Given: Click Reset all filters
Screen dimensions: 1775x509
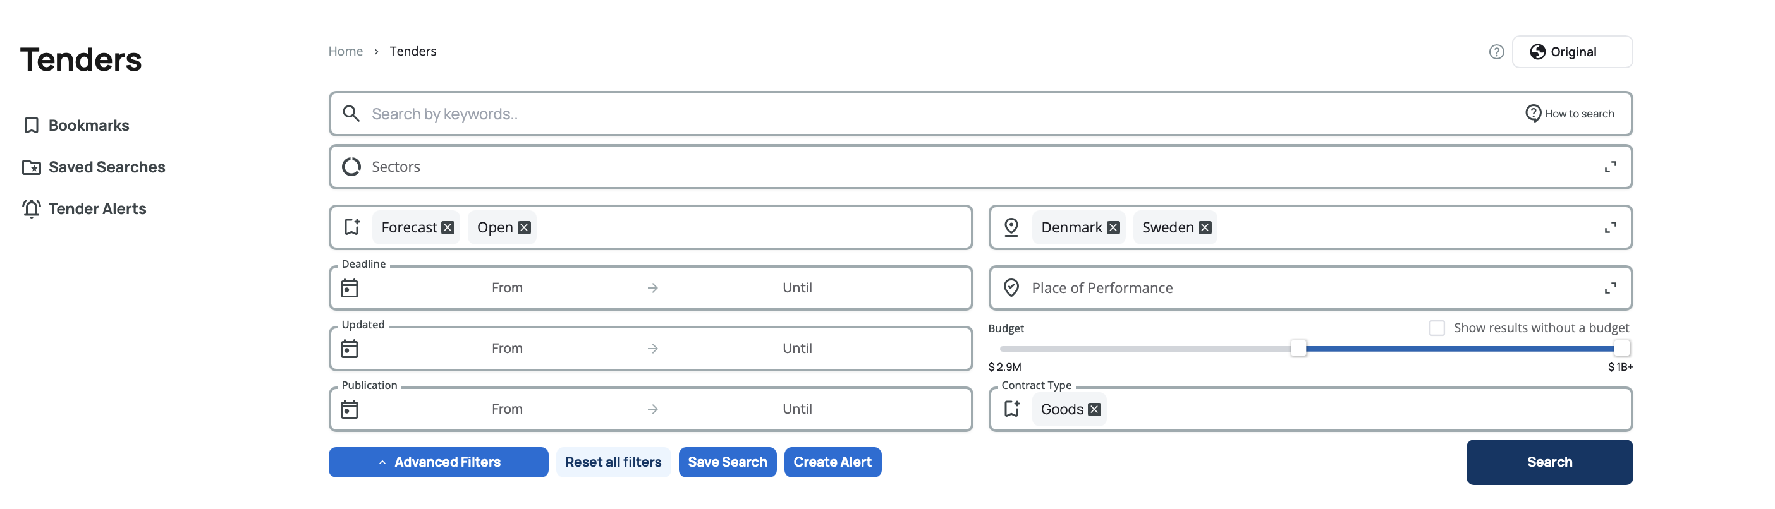Looking at the screenshot, I should click(x=613, y=462).
